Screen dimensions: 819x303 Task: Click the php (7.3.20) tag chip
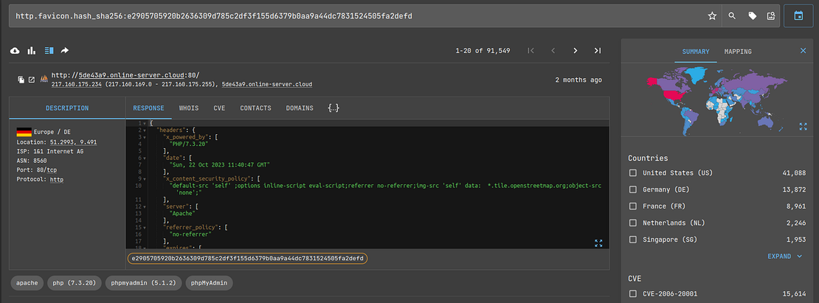click(x=75, y=282)
